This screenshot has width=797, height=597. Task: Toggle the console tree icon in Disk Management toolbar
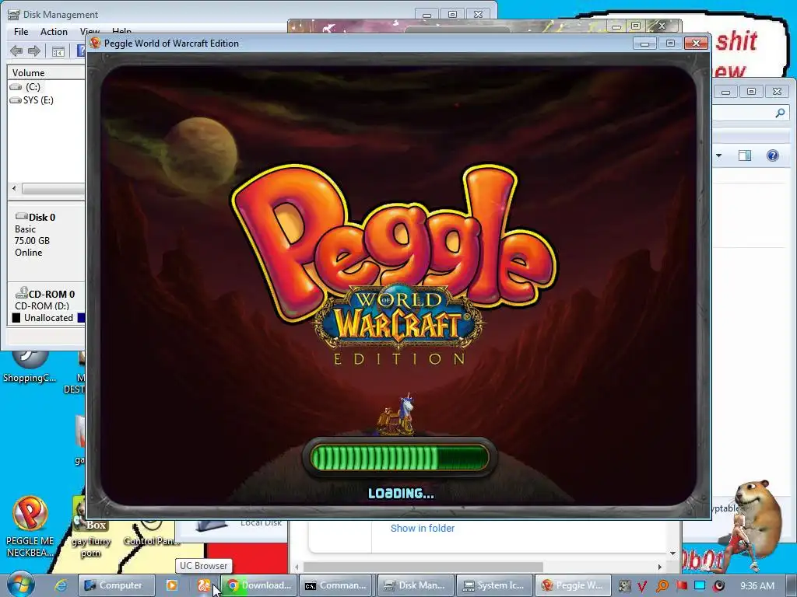(58, 51)
